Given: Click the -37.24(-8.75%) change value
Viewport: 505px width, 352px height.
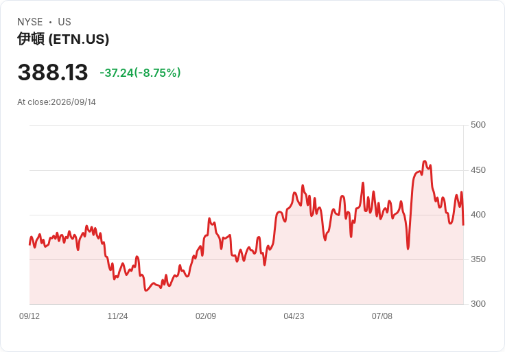Looking at the screenshot, I should coord(140,73).
